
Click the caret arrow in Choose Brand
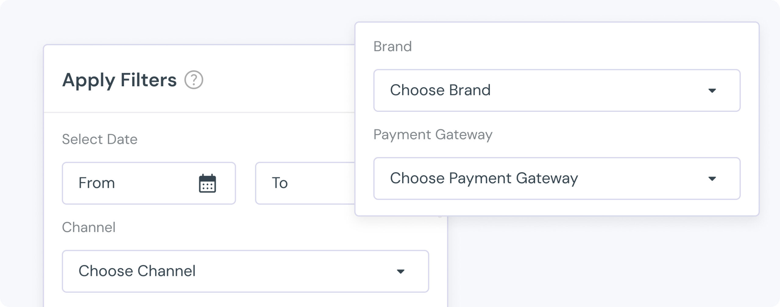pyautogui.click(x=712, y=91)
